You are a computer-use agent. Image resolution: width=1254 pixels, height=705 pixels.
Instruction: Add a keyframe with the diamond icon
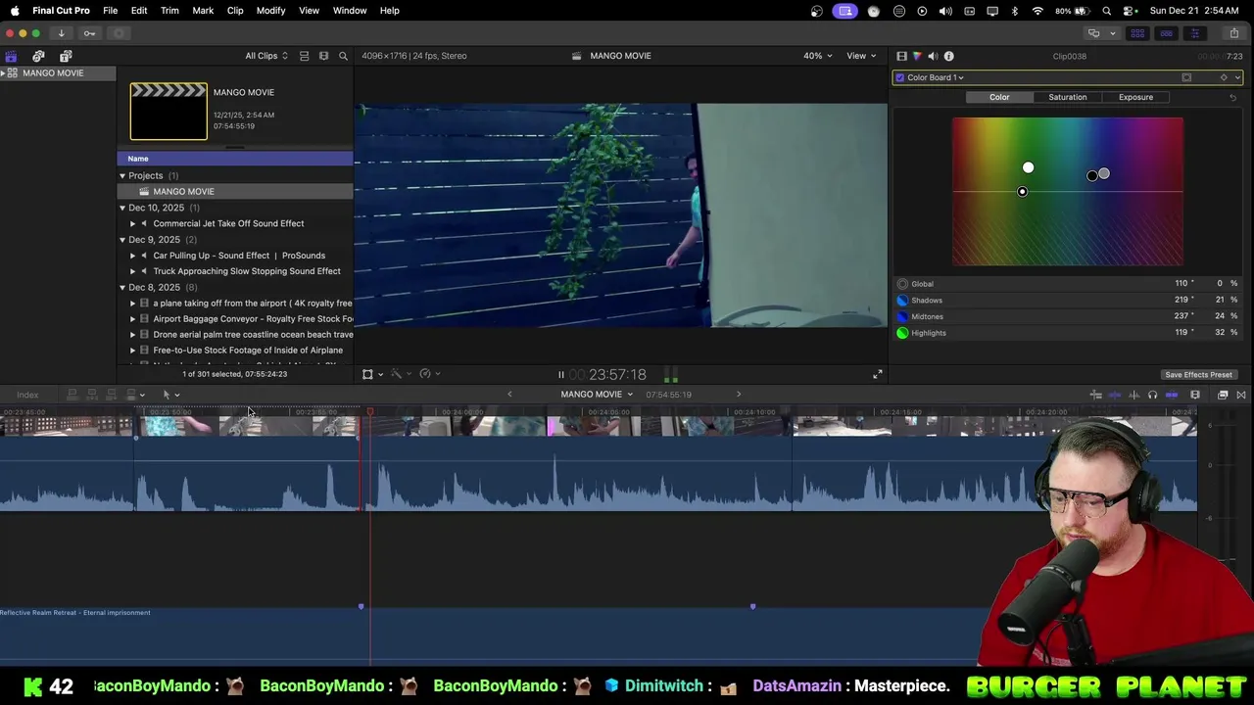click(1223, 77)
